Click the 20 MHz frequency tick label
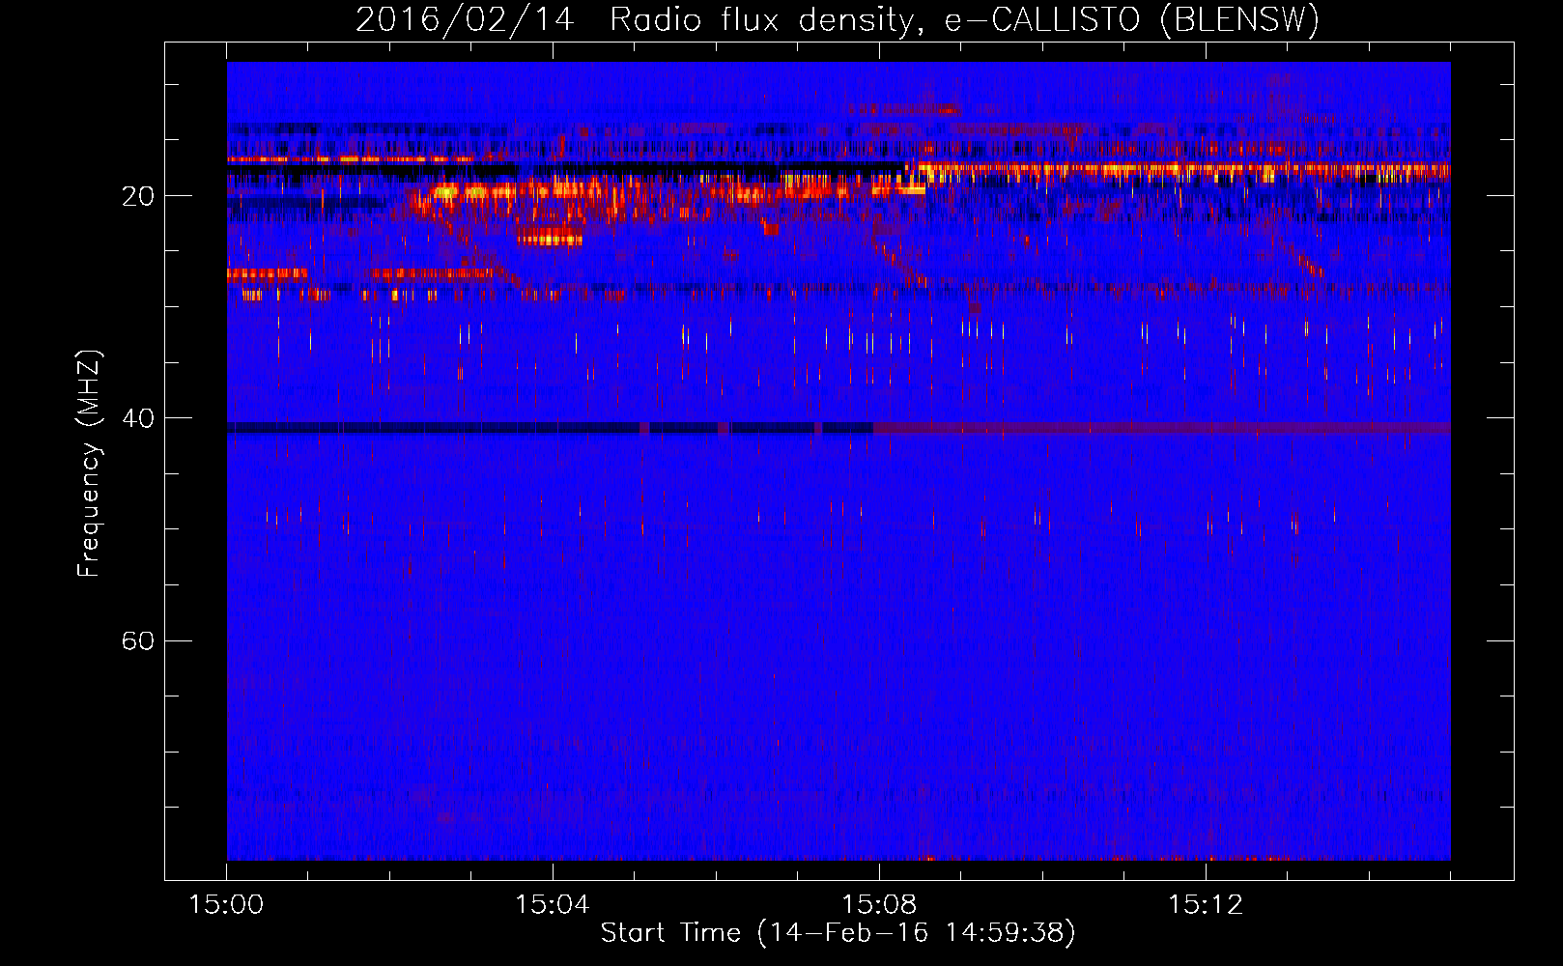1563x966 pixels. click(x=137, y=197)
